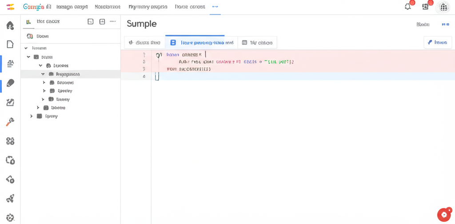Open the blue ellipsis tab in top navigation

coord(215,7)
